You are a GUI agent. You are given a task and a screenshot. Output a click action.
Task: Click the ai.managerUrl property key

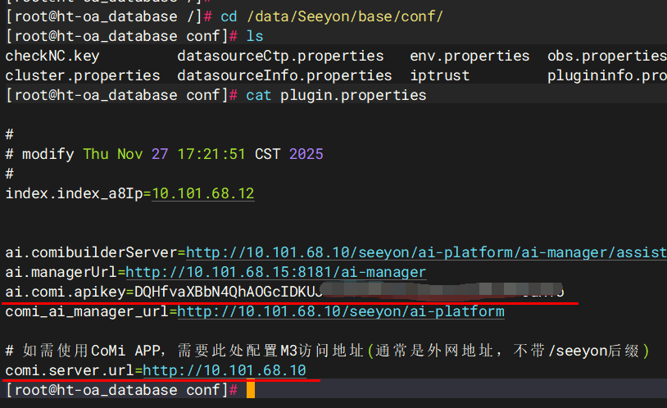61,272
